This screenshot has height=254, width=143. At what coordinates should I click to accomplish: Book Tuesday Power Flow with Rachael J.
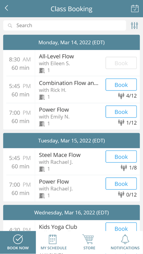click(121, 184)
